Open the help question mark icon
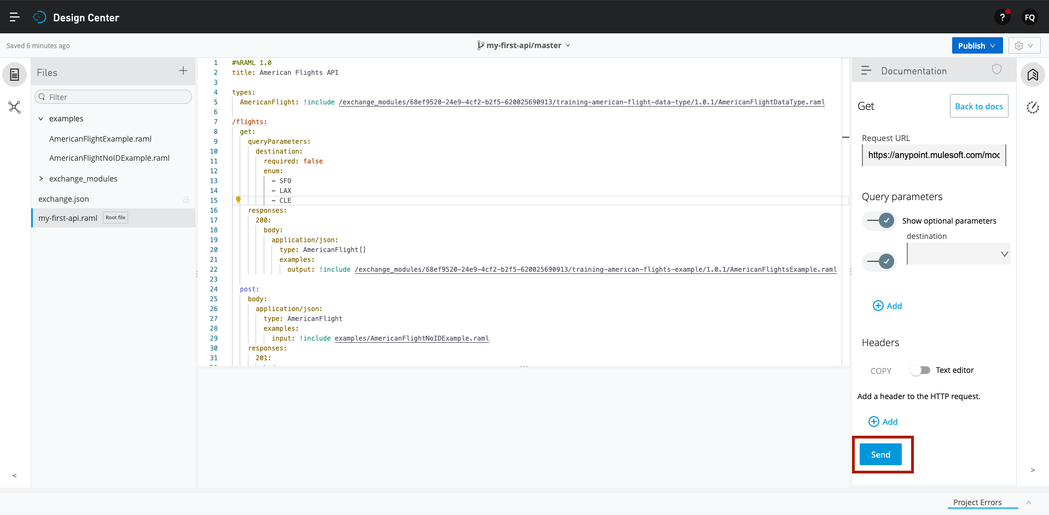 [1002, 17]
